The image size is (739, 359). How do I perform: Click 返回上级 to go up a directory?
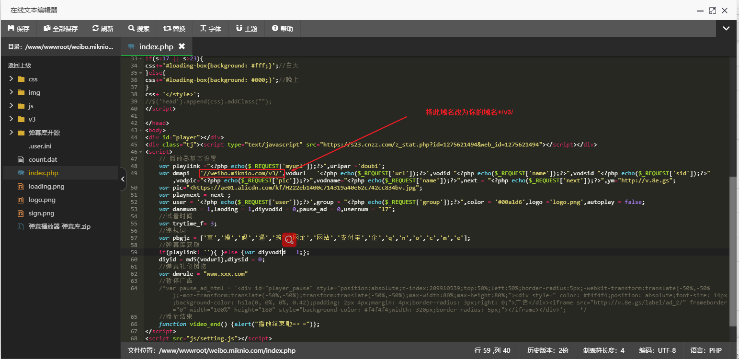[x=20, y=65]
